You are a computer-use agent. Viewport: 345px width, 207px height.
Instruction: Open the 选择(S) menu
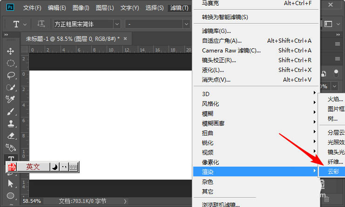coord(155,8)
